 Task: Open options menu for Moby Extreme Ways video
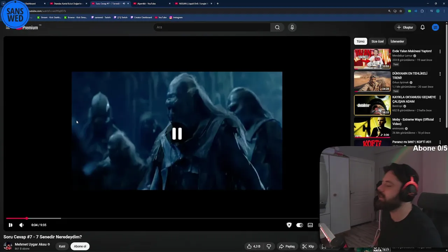pos(440,120)
